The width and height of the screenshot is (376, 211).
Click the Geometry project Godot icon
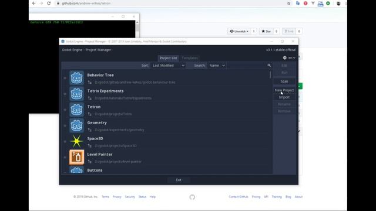pos(76,125)
